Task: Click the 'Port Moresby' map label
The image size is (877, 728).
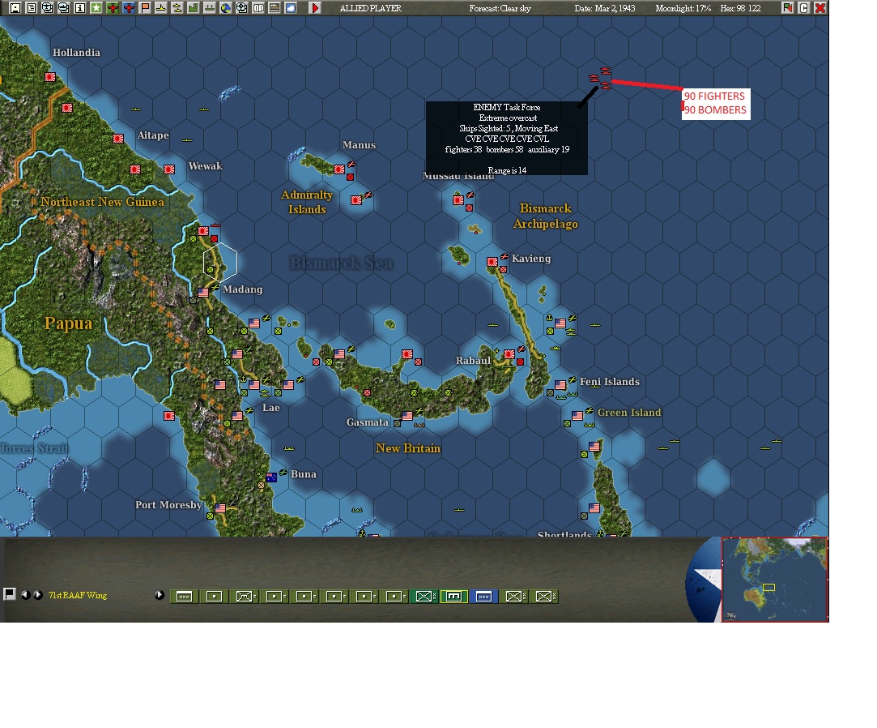Action: 168,504
